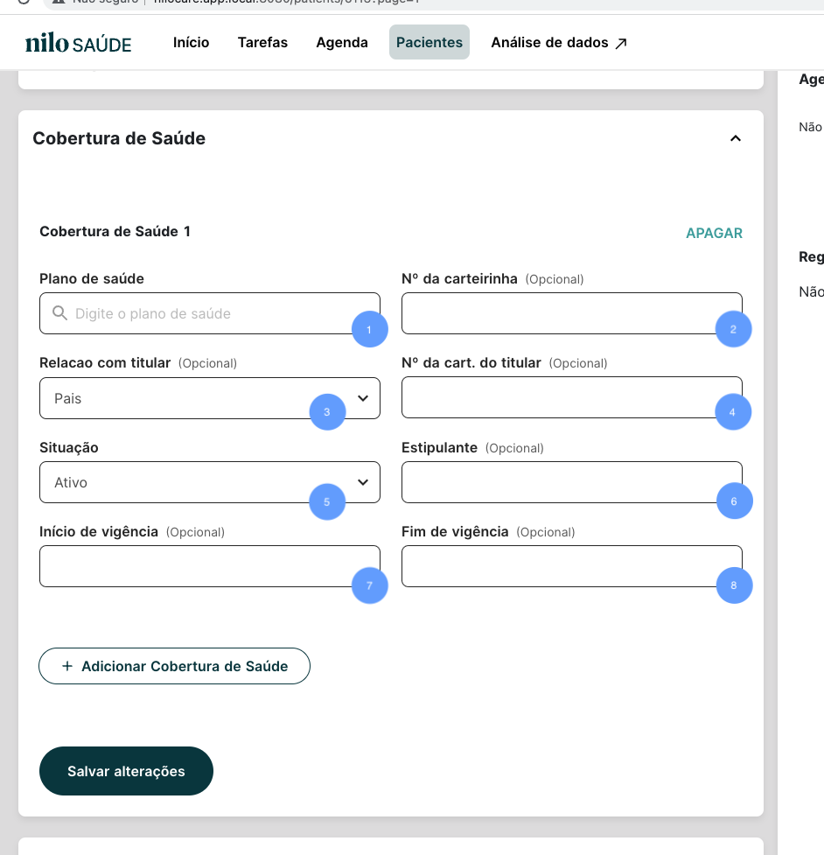Click blue step marker number 2
The image size is (824, 855).
(733, 330)
